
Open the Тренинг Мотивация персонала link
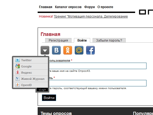[x=91, y=16]
